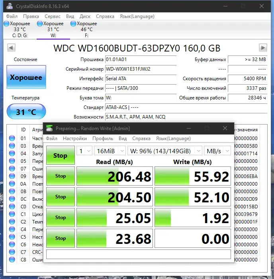274x279 pixels.
Task: Open Справка menu in CrystalDiskMark
Action: 141,139
